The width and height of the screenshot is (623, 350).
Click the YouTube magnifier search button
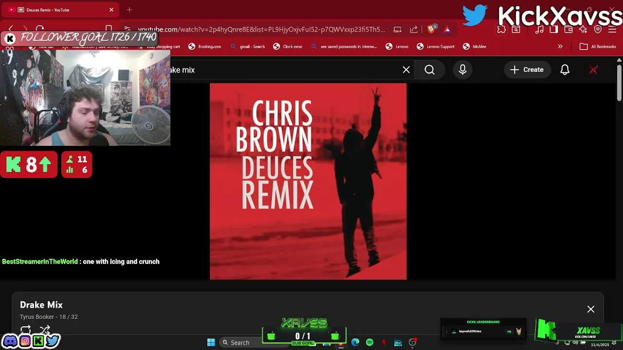[430, 70]
